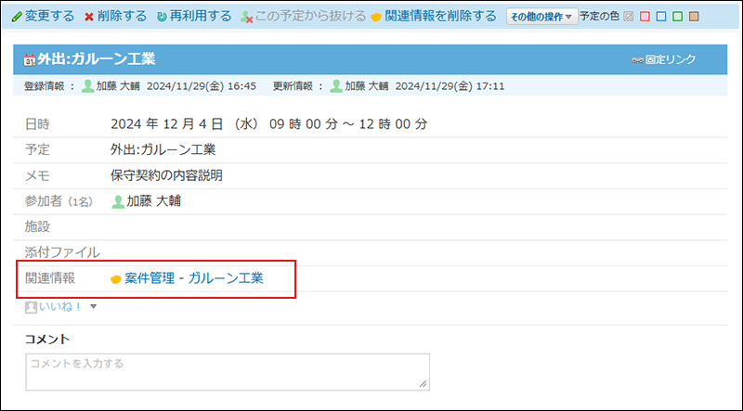Select 削除する to delete the schedule
The image size is (743, 411).
[122, 16]
